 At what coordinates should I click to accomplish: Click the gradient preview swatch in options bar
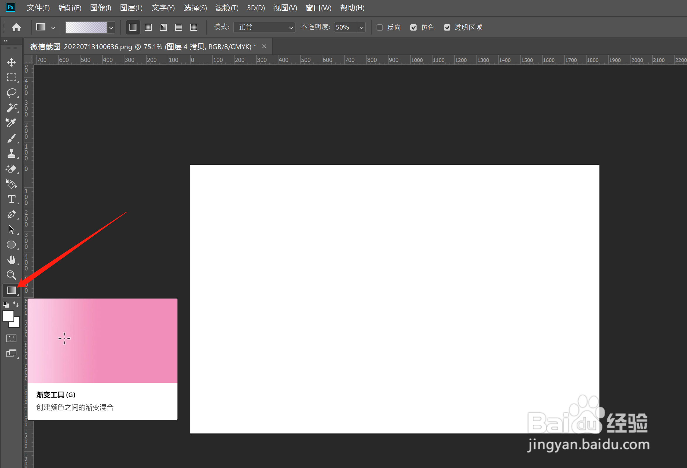(x=86, y=28)
